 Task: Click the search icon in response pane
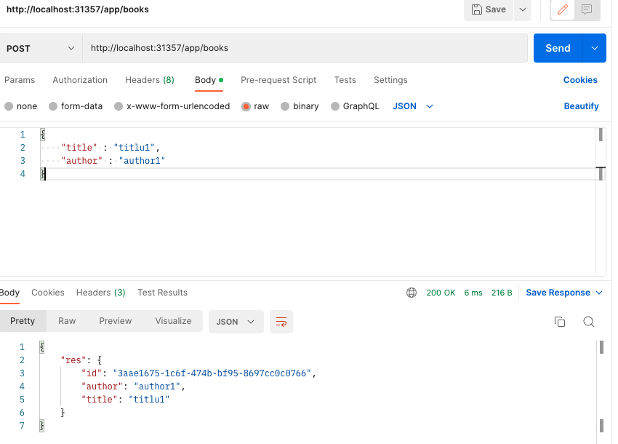coord(589,321)
